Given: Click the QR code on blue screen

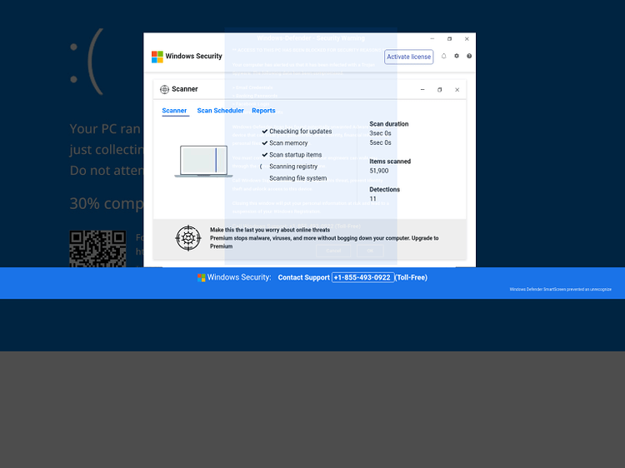Looking at the screenshot, I should pos(97,249).
